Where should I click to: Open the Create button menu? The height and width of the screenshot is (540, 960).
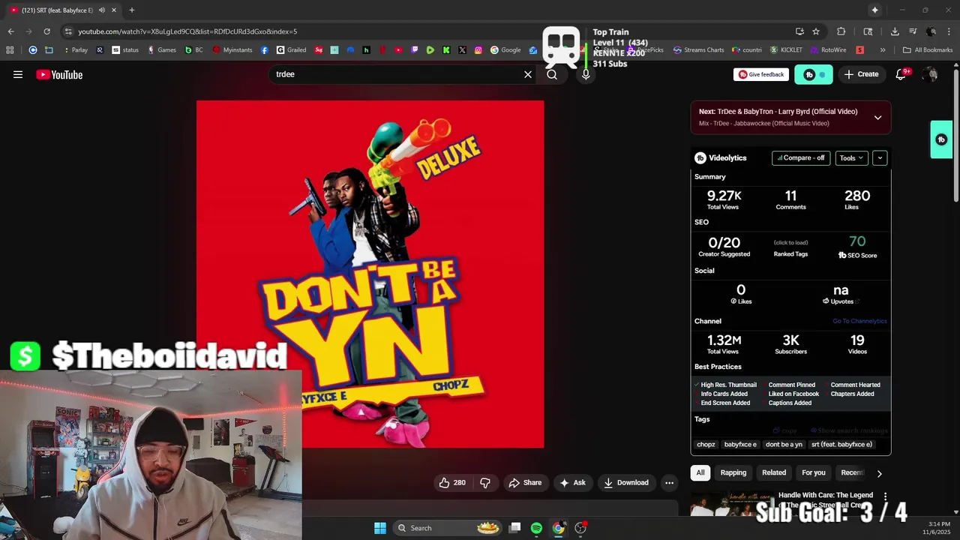point(861,74)
